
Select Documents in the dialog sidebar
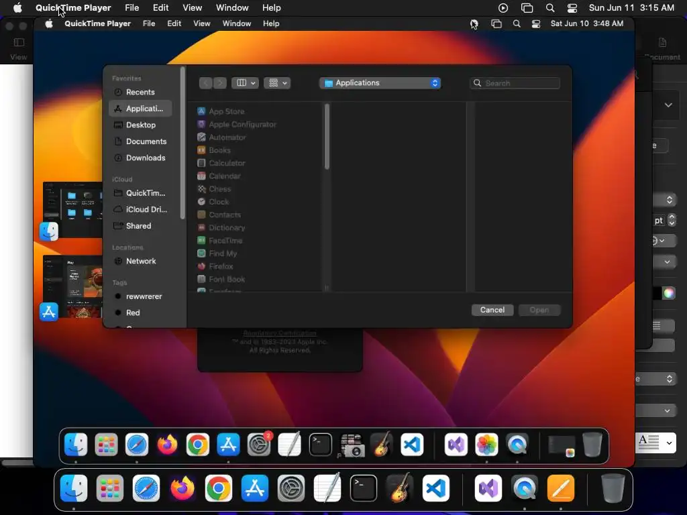pos(140,141)
